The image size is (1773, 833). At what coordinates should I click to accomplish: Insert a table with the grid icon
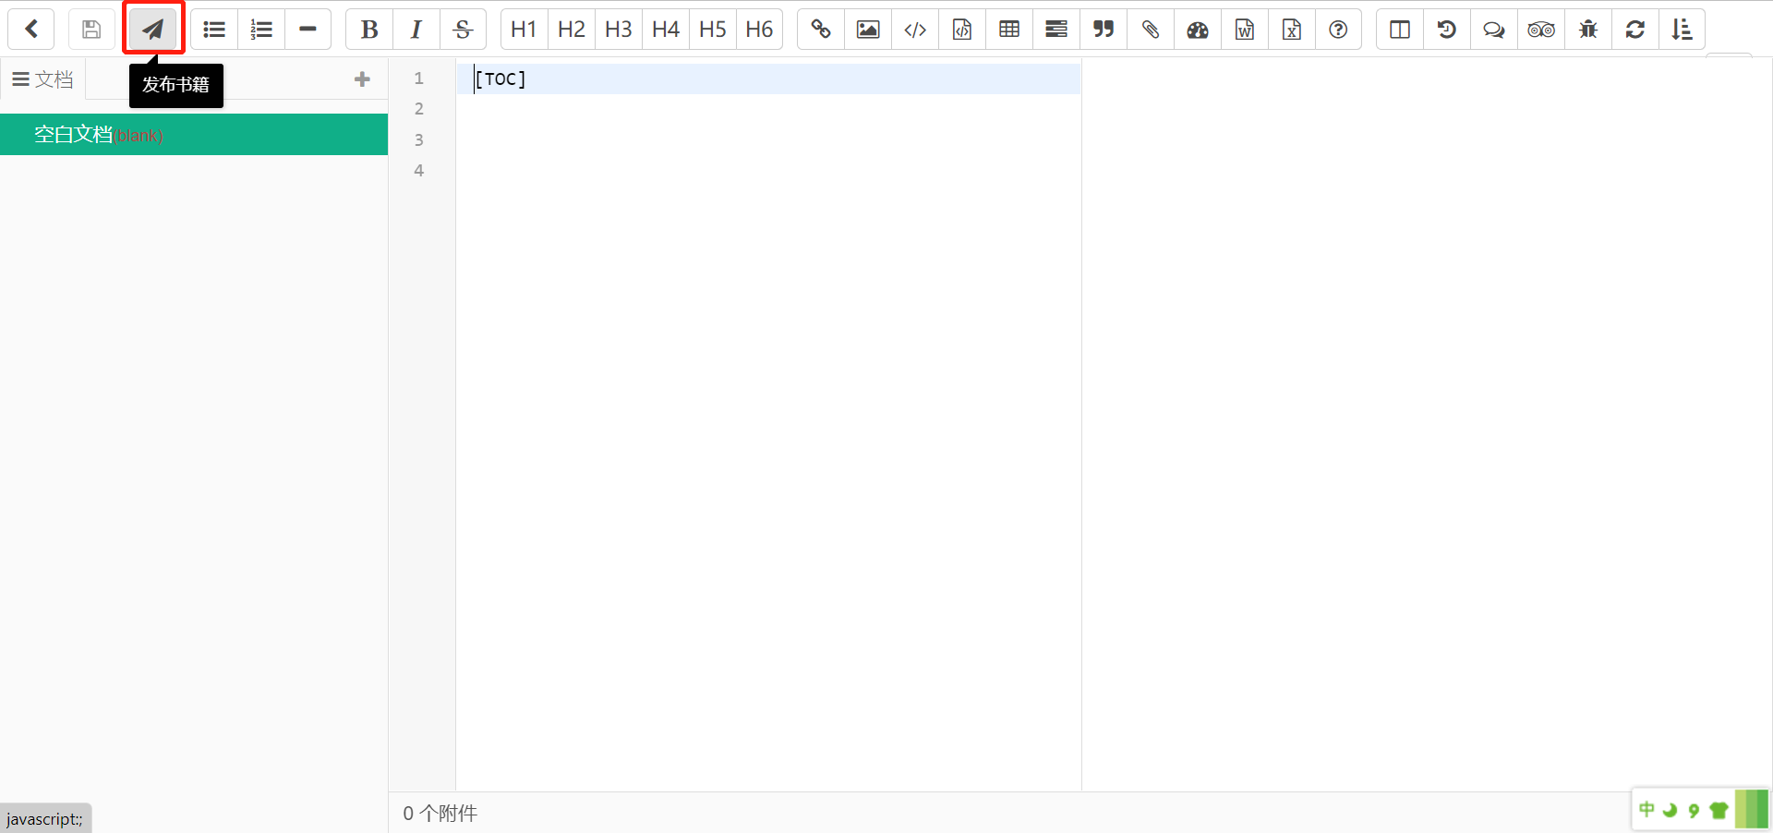click(x=1009, y=30)
